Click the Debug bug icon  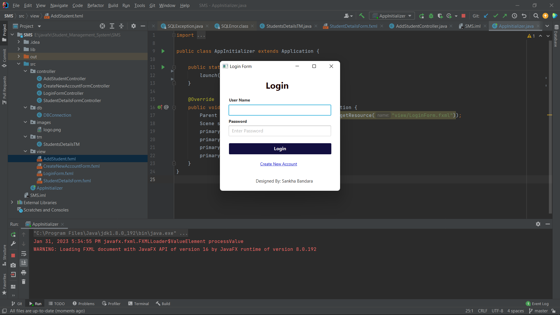coord(431,16)
